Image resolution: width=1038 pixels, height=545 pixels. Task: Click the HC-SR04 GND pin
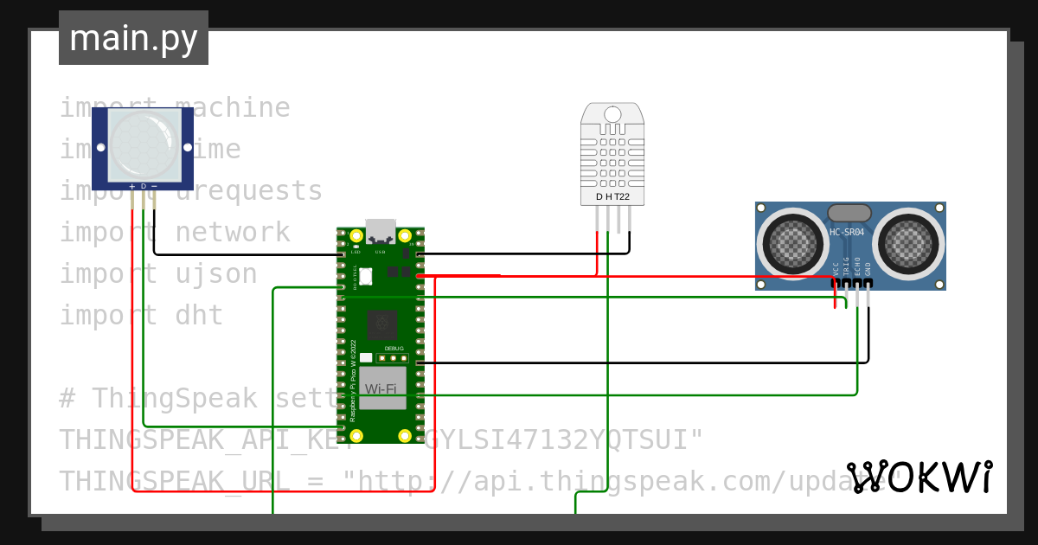coord(868,283)
